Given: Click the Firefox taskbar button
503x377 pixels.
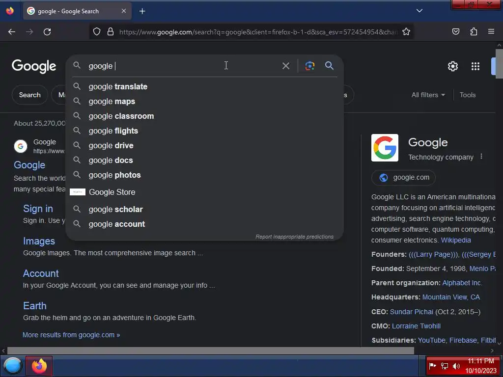Looking at the screenshot, I should pyautogui.click(x=39, y=366).
